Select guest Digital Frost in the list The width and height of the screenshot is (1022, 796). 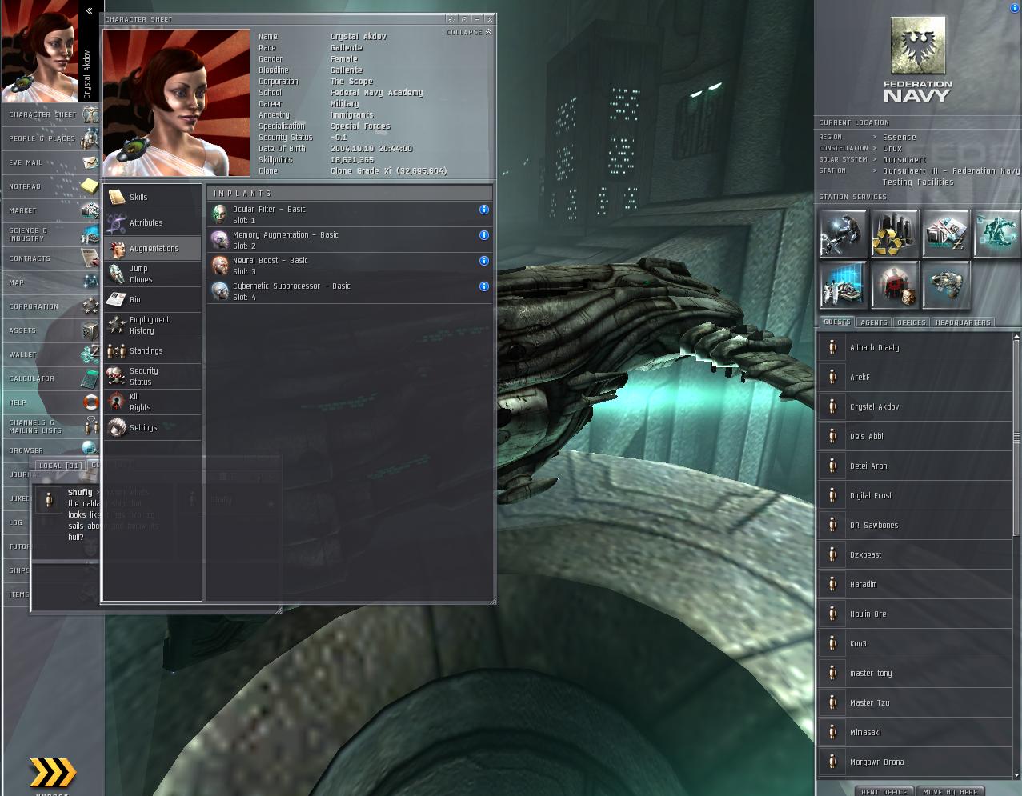tap(915, 495)
